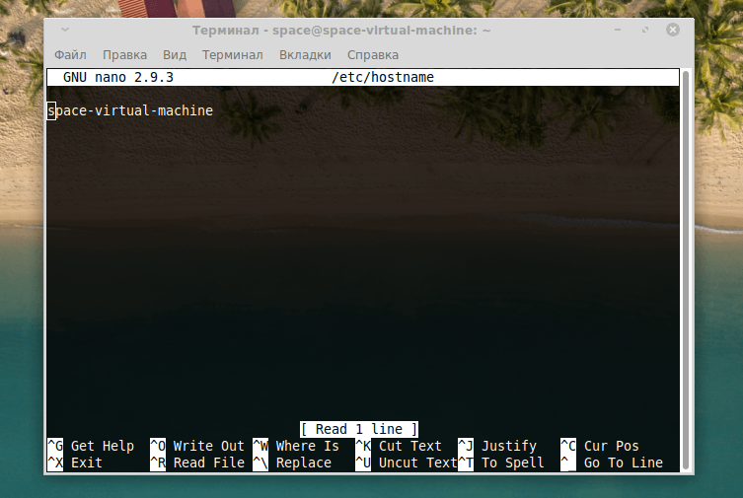Click the ^U Uncut Text shortcut
This screenshot has width=743, height=498.
coord(407,462)
